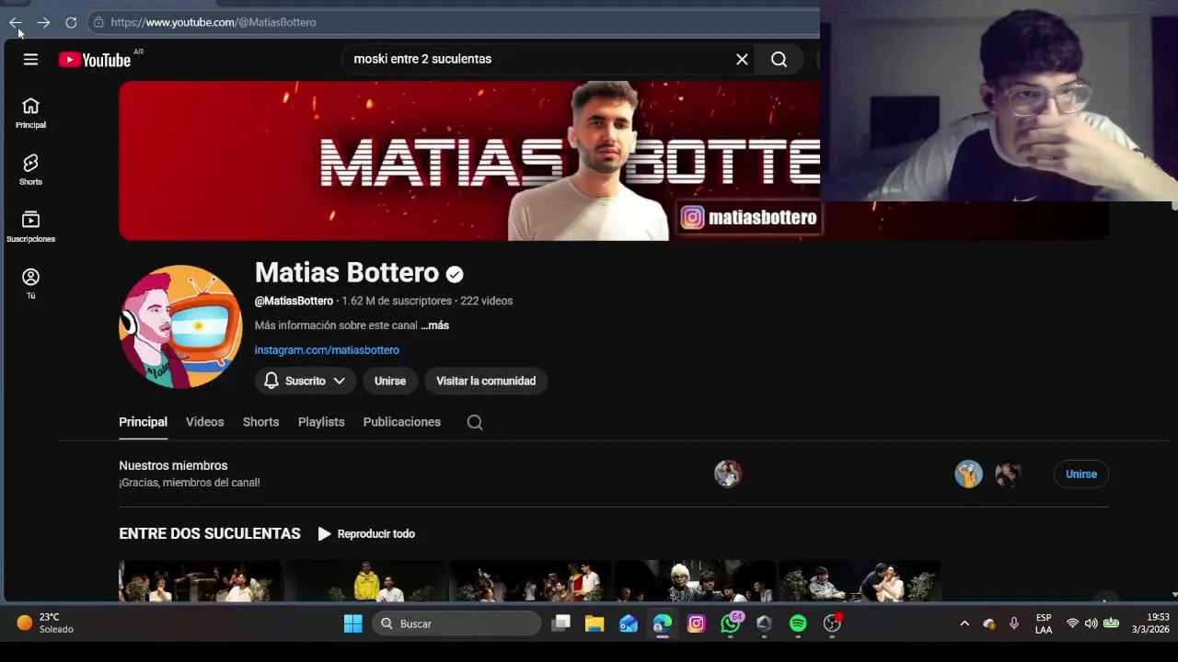Click the yellow member avatar
The image size is (1178, 662).
968,474
